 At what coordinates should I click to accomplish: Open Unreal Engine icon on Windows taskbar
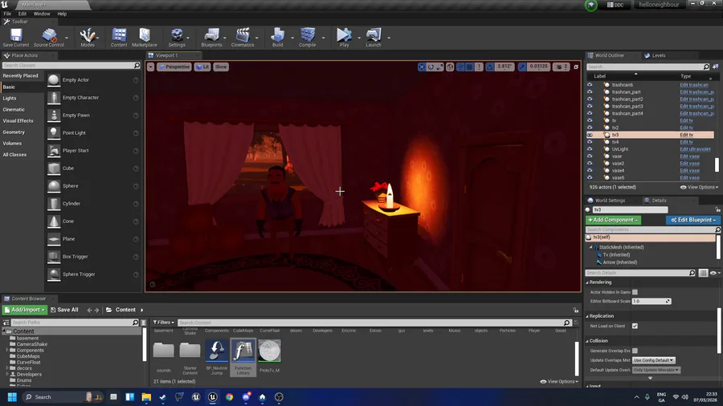(212, 397)
